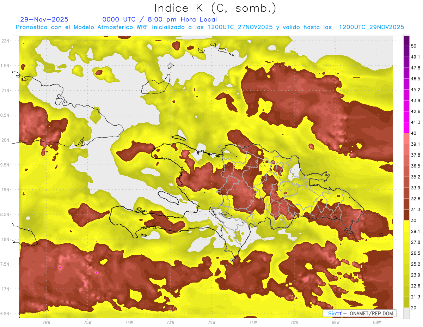
Task: Click the "69W" longitude label
Action: [x=336, y=322]
